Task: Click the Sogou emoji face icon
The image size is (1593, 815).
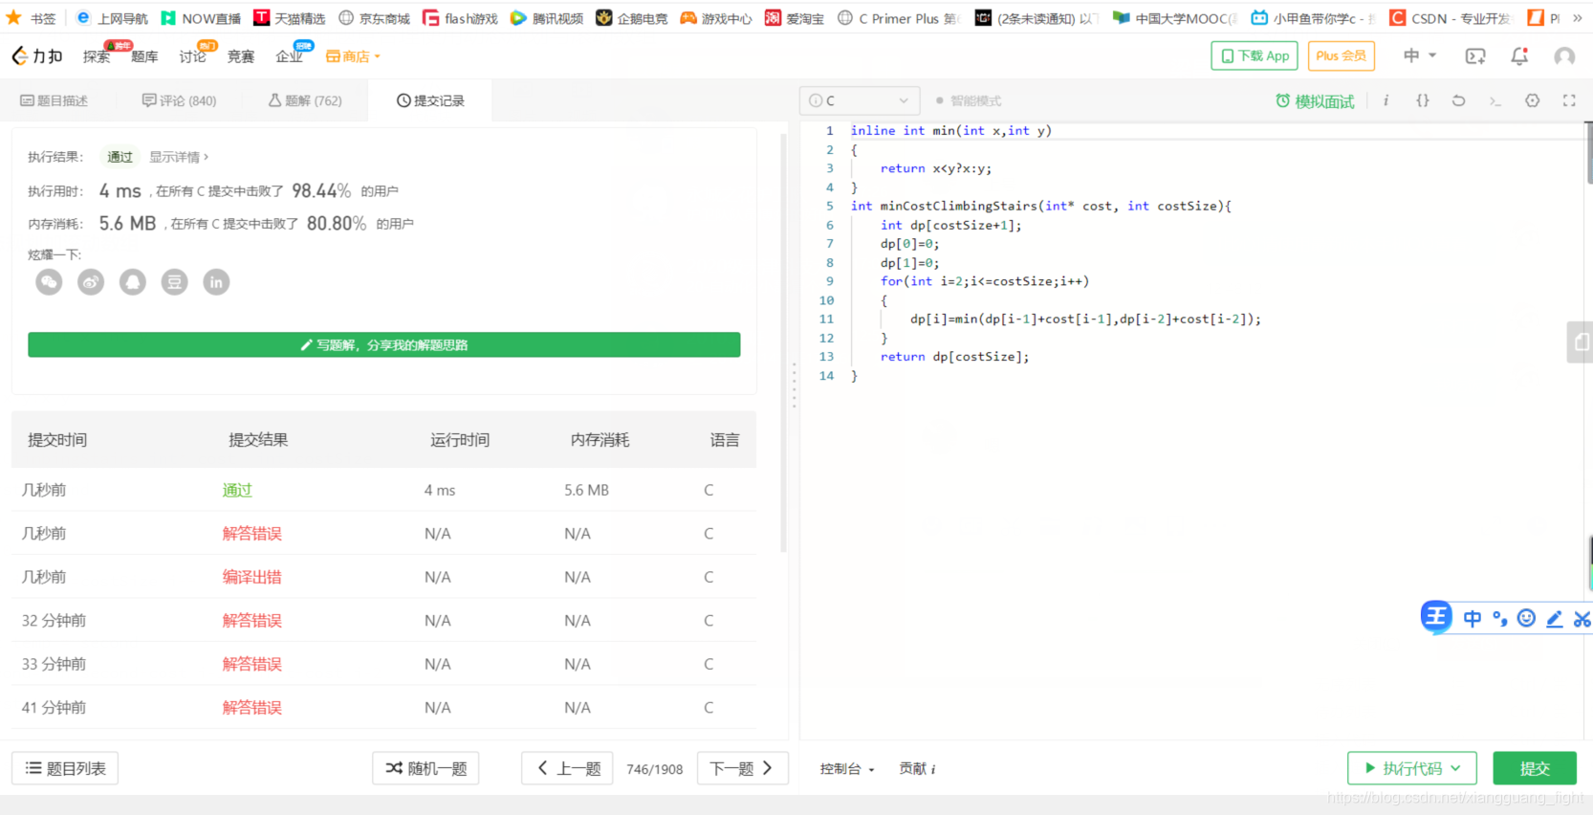Action: point(1526,619)
